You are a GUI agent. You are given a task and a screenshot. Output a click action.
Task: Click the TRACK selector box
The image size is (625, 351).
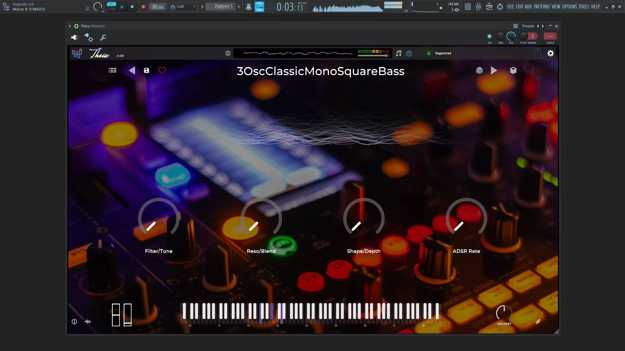[550, 36]
